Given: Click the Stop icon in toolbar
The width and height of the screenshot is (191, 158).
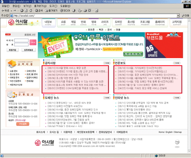Looking at the screenshot, I should (x=22, y=11).
